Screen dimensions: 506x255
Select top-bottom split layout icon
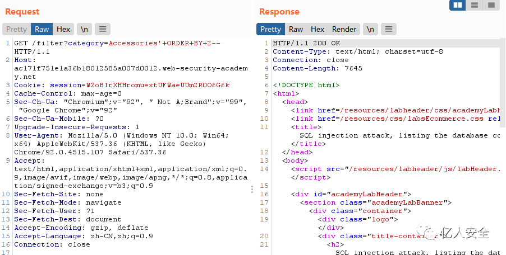[475, 5]
